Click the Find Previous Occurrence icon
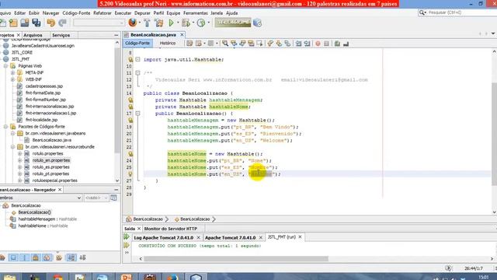 pyautogui.click(x=234, y=44)
